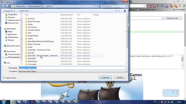Open the file explorer taskbar icon

click(x=19, y=102)
